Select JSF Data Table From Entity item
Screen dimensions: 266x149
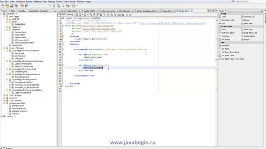pos(232,59)
